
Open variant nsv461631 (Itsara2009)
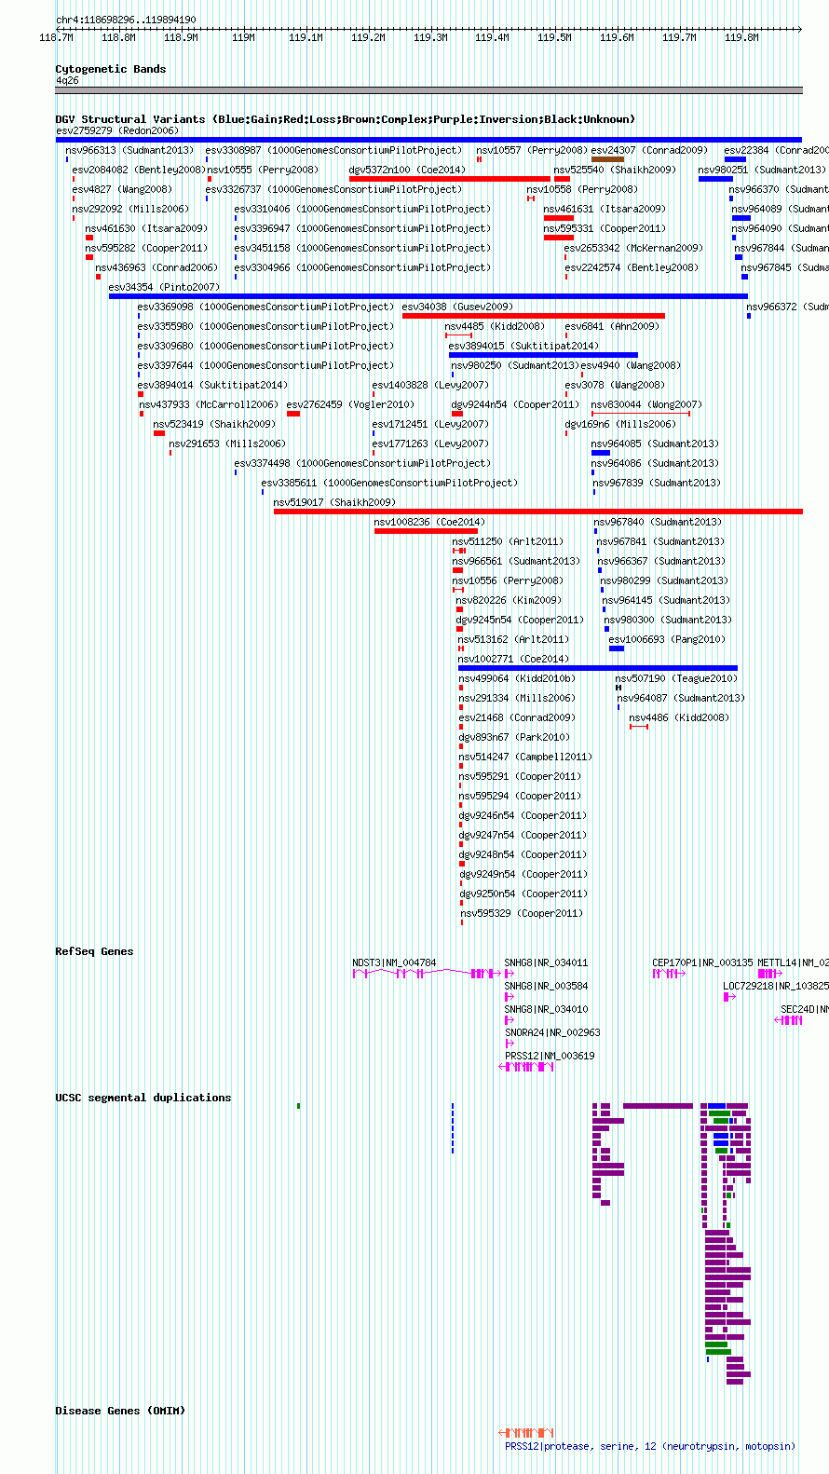click(x=604, y=209)
